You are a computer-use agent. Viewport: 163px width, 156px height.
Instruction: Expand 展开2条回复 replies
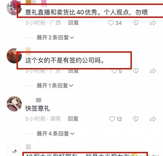coord(55,38)
